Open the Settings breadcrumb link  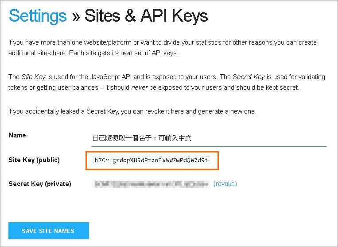coord(38,16)
